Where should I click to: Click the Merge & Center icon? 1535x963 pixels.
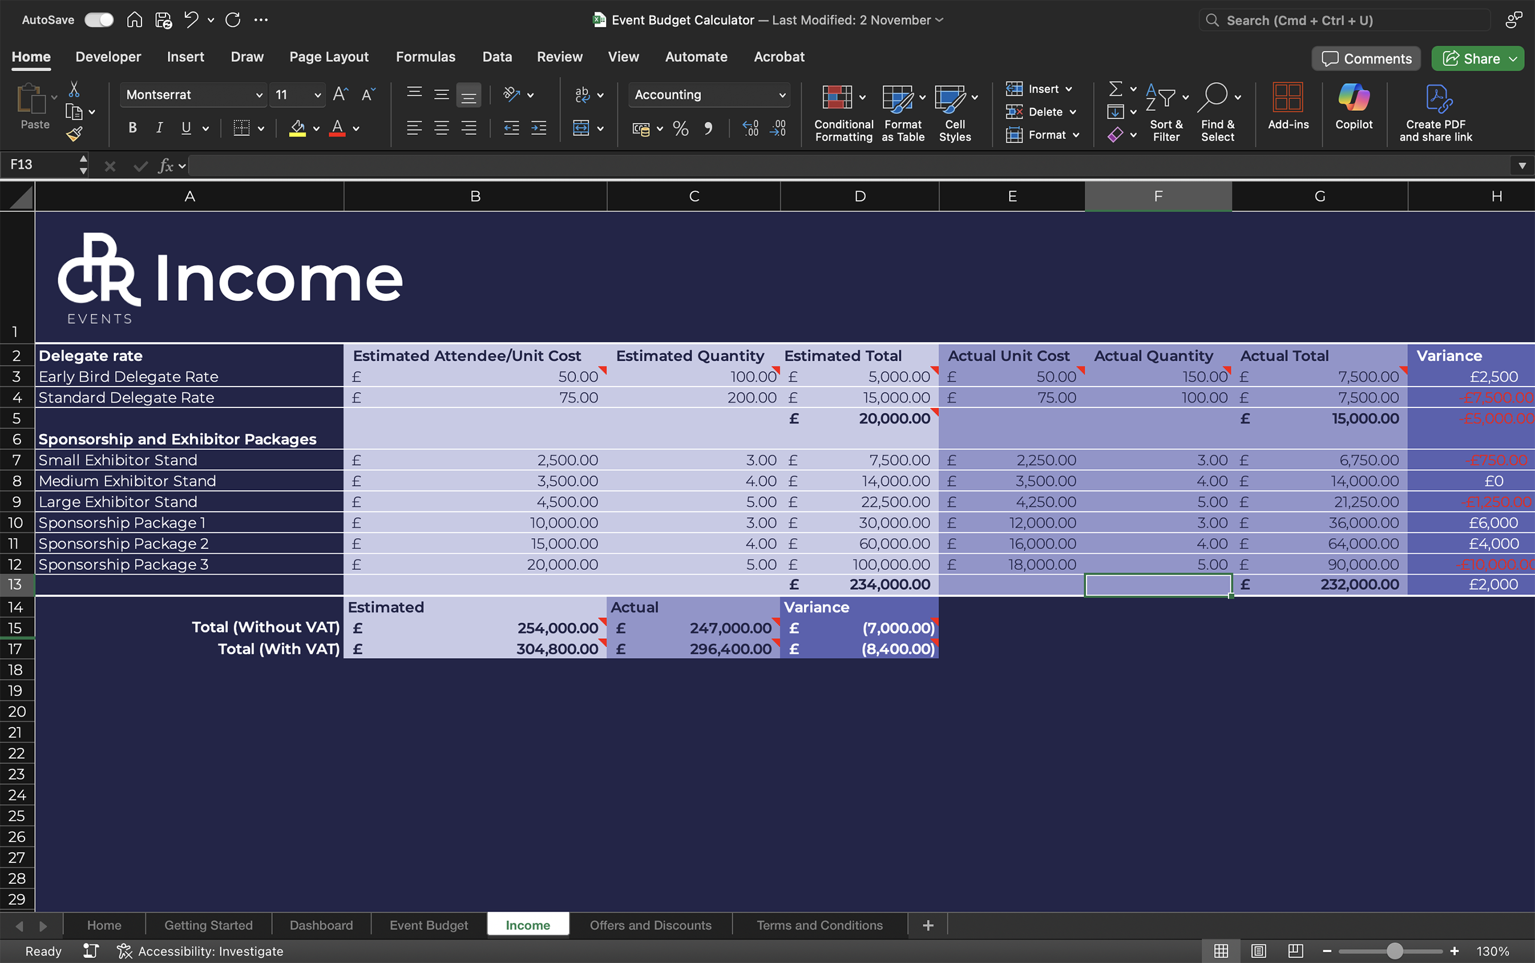[580, 128]
